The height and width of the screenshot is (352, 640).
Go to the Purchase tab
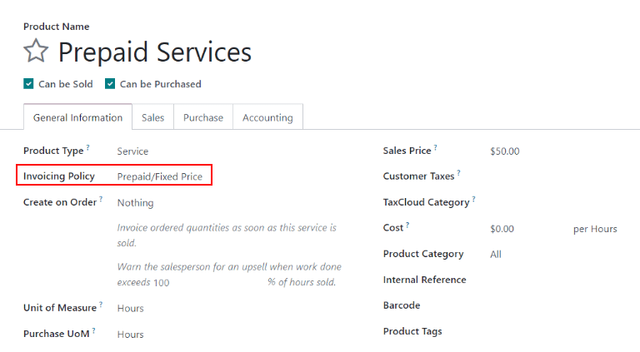(x=203, y=118)
